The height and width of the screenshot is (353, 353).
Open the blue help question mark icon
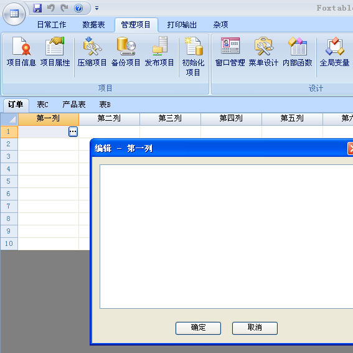click(x=78, y=8)
